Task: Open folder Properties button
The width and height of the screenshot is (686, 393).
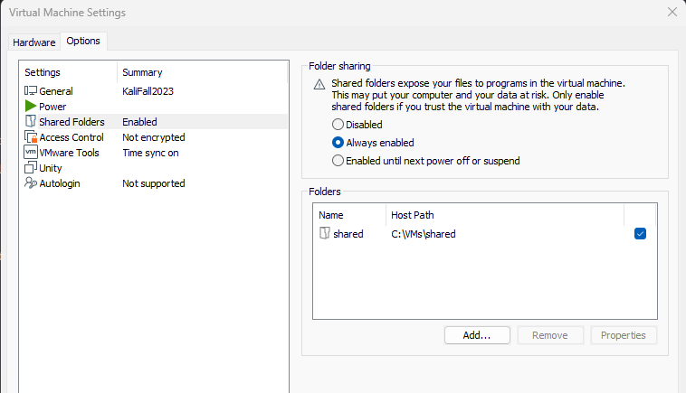Action: coord(623,335)
